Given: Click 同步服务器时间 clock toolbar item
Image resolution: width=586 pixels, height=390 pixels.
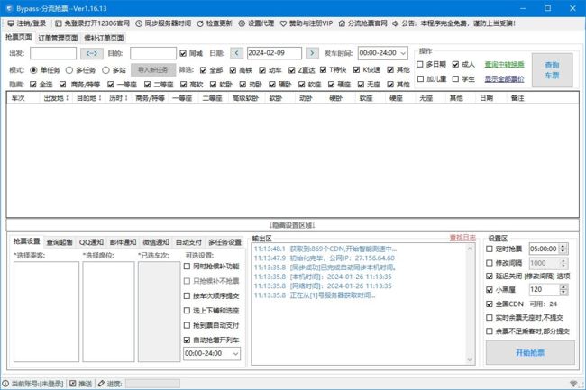Looking at the screenshot, I should pyautogui.click(x=163, y=23).
